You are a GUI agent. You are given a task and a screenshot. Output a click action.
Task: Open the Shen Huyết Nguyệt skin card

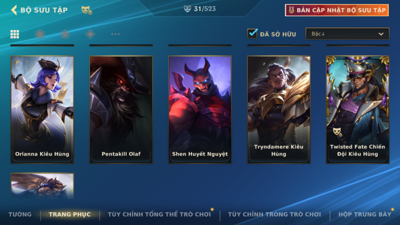(x=200, y=110)
